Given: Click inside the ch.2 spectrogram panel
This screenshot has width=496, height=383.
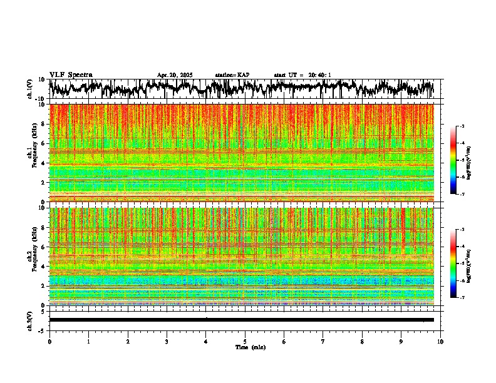Looking at the screenshot, I should tap(241, 257).
